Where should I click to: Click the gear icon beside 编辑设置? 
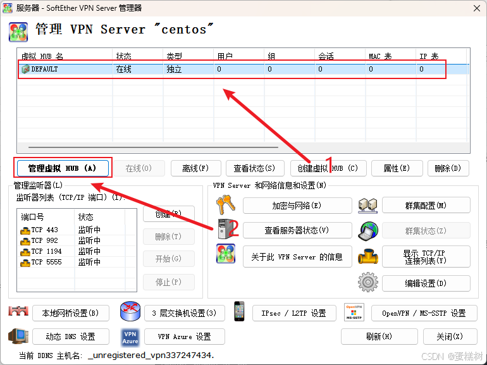[368, 282]
